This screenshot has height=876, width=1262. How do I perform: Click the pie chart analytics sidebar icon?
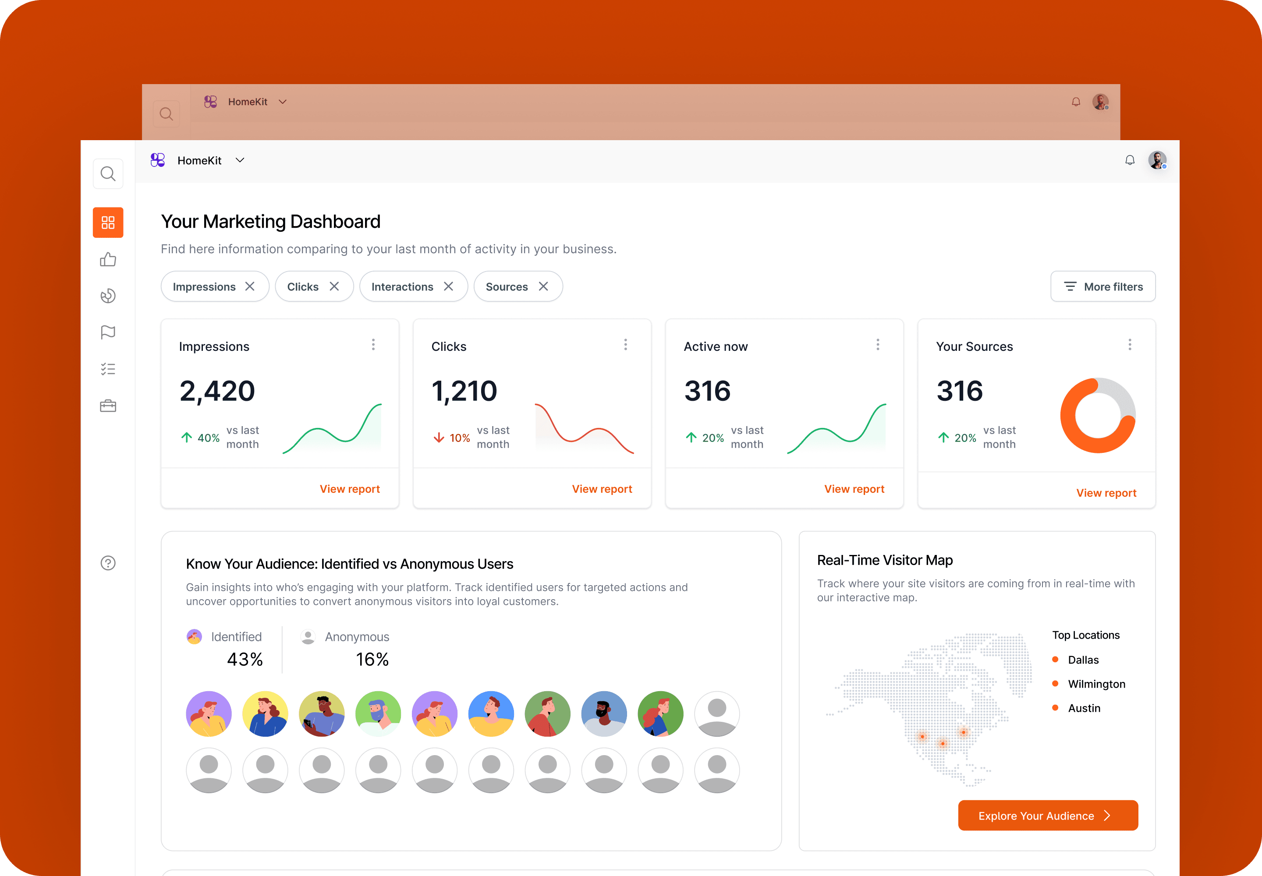click(x=108, y=296)
